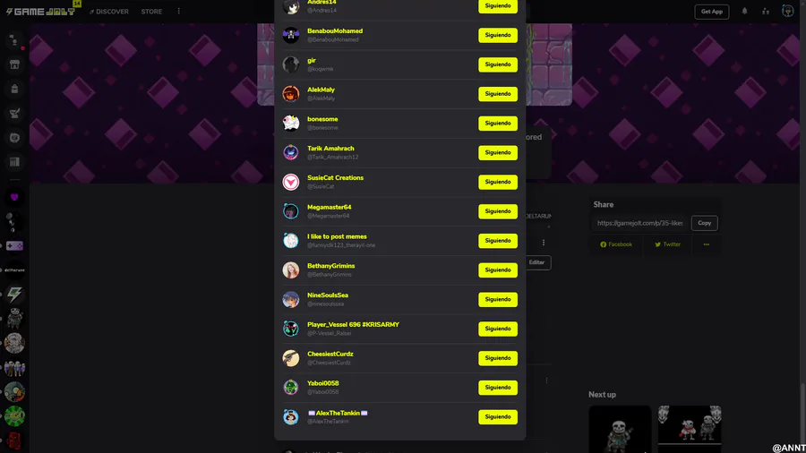The width and height of the screenshot is (806, 453).
Task: Unfollow CheesiestCurdz via Siguiendo button
Action: point(498,358)
